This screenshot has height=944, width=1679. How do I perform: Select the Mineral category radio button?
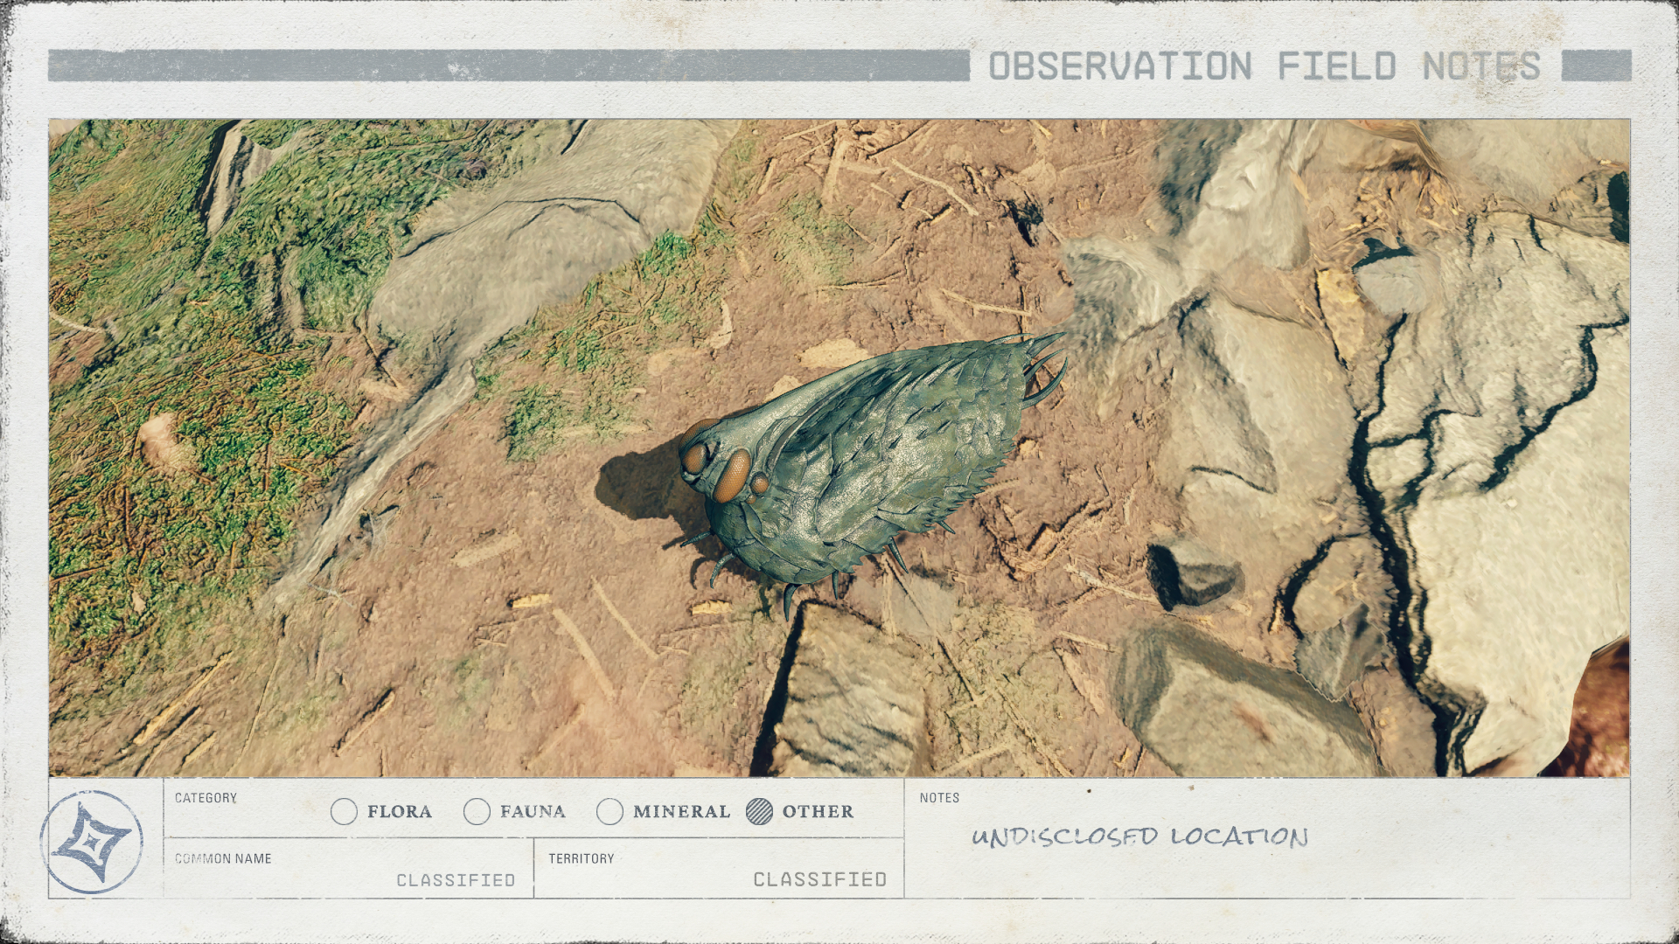click(610, 812)
